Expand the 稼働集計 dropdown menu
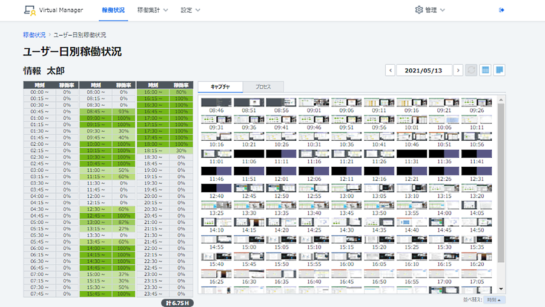The image size is (545, 307). pos(153,10)
